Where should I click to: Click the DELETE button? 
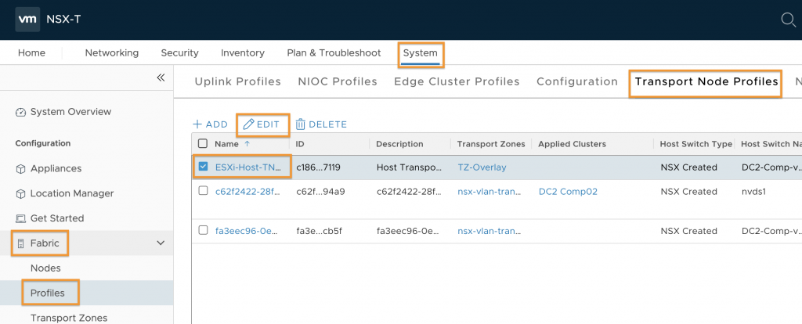(x=322, y=124)
